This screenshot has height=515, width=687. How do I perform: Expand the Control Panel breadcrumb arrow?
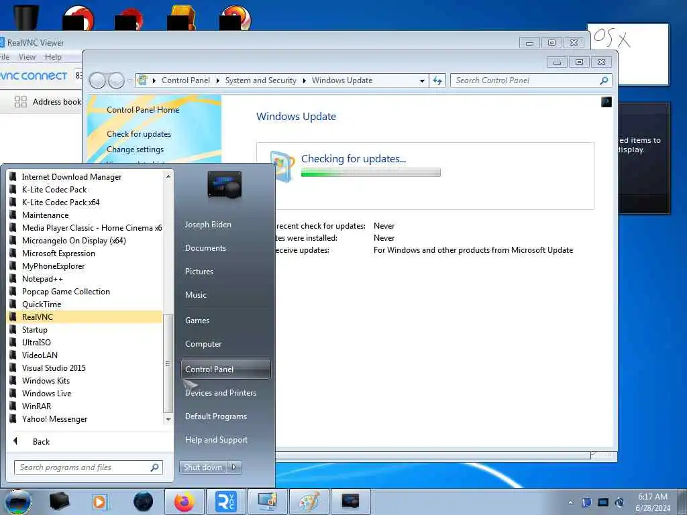(x=218, y=80)
